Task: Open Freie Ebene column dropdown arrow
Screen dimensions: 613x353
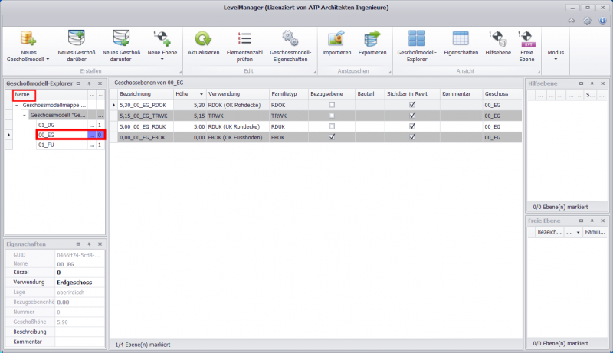Action: click(x=578, y=232)
